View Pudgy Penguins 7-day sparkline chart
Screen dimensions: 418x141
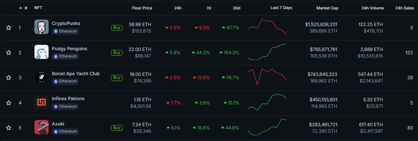pyautogui.click(x=267, y=52)
